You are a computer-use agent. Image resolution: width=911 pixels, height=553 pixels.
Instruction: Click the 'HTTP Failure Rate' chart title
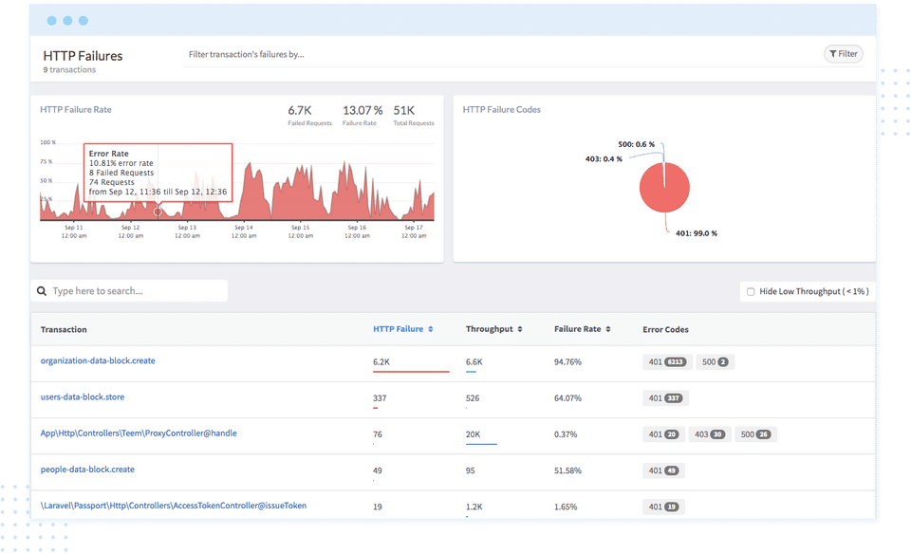pyautogui.click(x=76, y=110)
